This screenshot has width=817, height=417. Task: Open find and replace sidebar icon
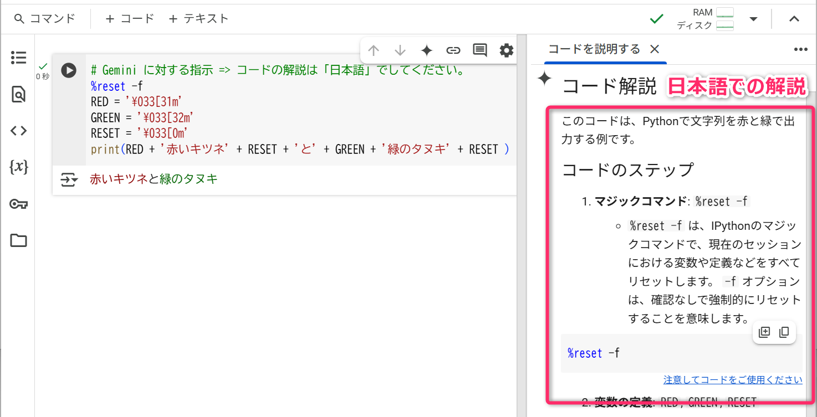[18, 95]
